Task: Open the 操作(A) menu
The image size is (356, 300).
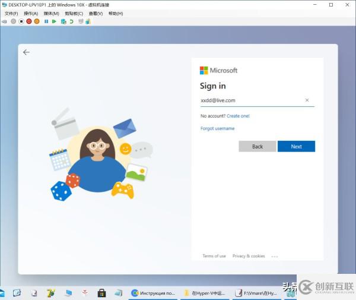Action: pyautogui.click(x=31, y=14)
